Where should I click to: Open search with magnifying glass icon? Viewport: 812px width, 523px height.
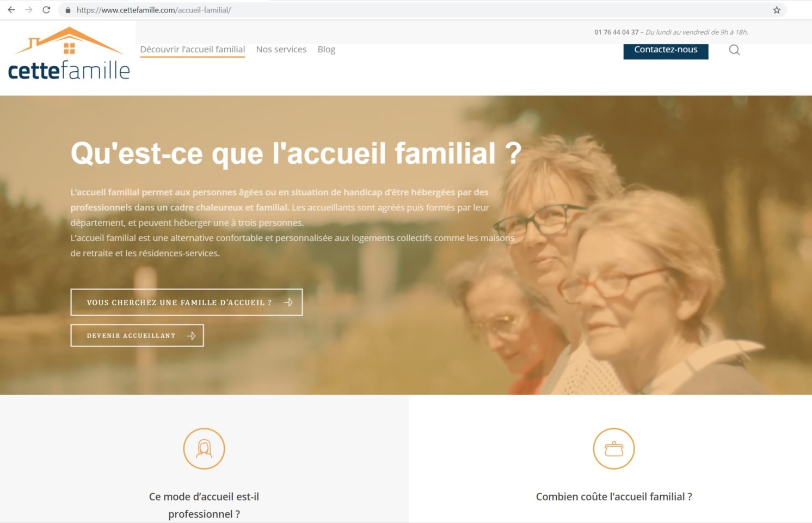[x=734, y=50]
